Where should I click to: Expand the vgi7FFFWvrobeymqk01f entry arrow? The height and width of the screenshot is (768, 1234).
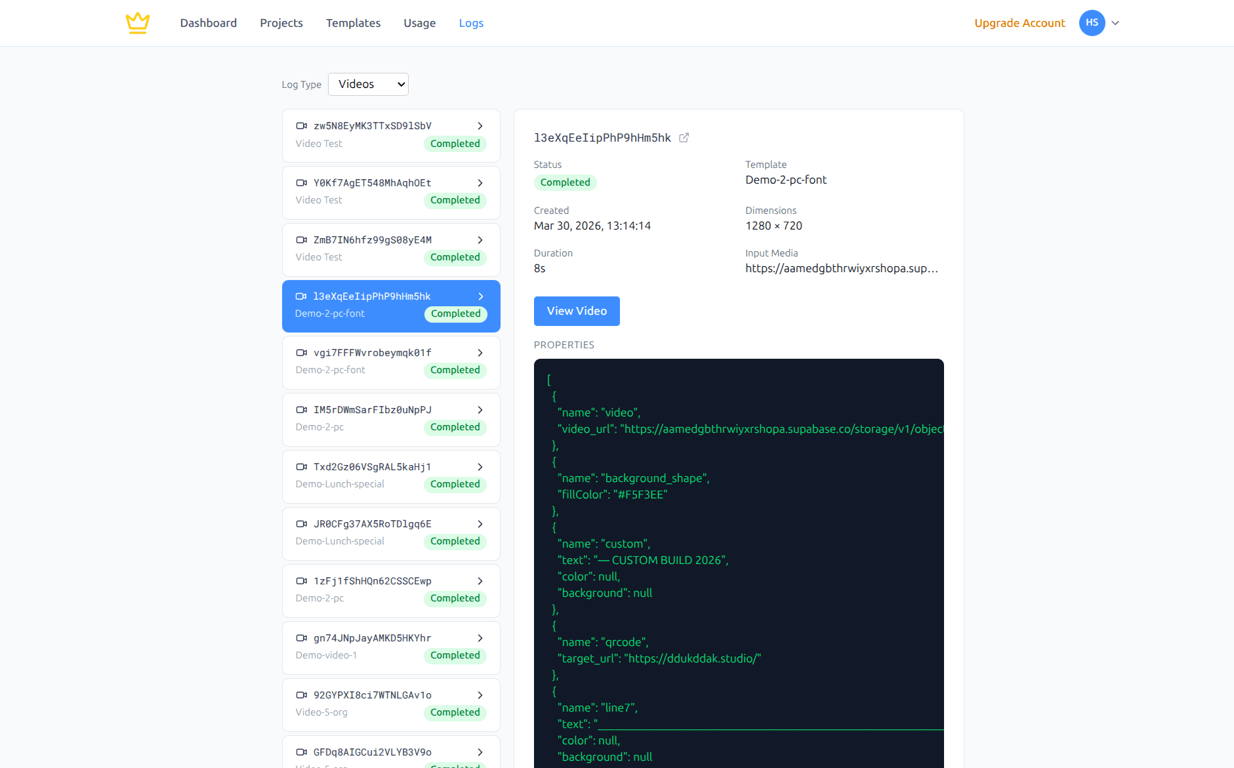point(480,353)
